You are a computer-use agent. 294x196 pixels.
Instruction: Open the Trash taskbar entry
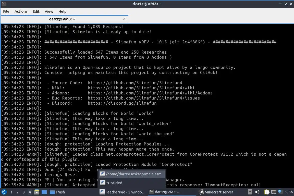click(x=58, y=192)
